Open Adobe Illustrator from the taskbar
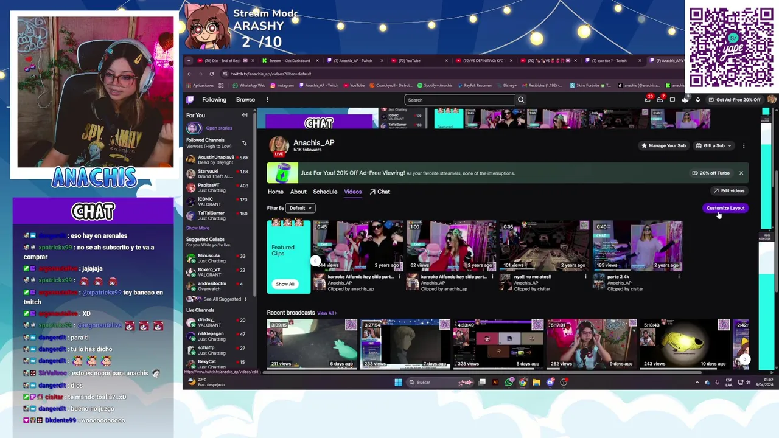Screen dimensions: 779x438 pyautogui.click(x=495, y=383)
